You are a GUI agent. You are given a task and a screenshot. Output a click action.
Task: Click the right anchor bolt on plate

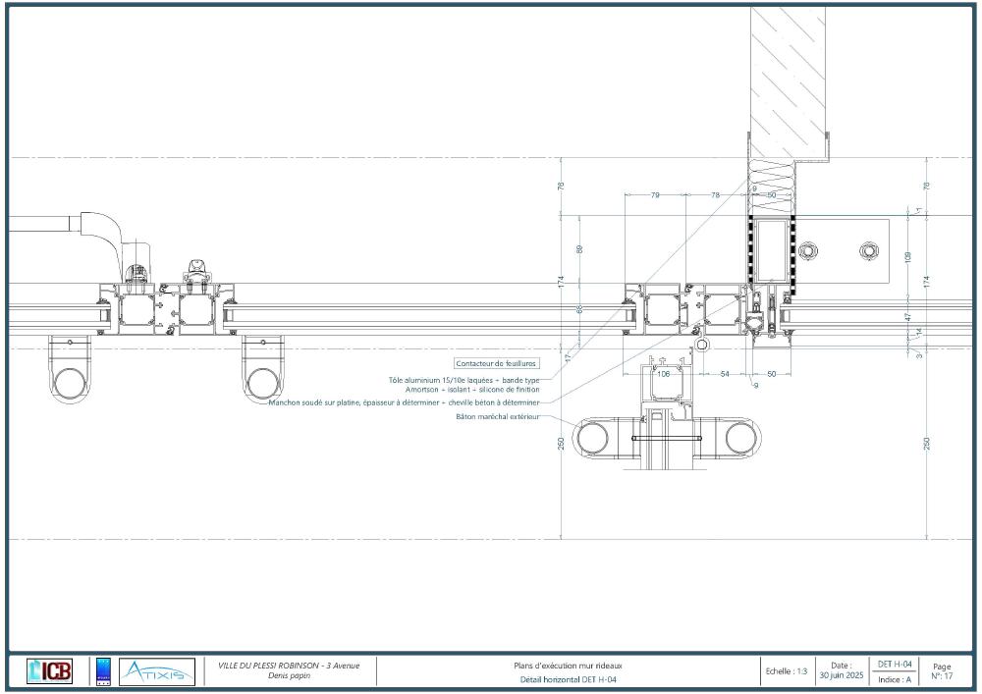coord(868,250)
